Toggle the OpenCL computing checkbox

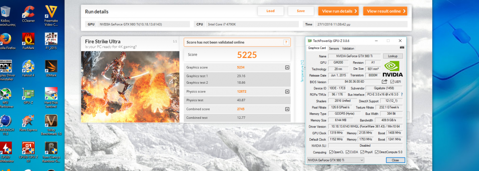[331, 152]
